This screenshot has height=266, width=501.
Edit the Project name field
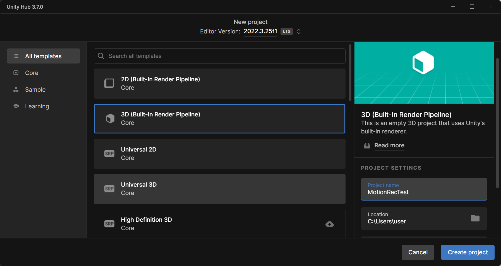point(424,192)
